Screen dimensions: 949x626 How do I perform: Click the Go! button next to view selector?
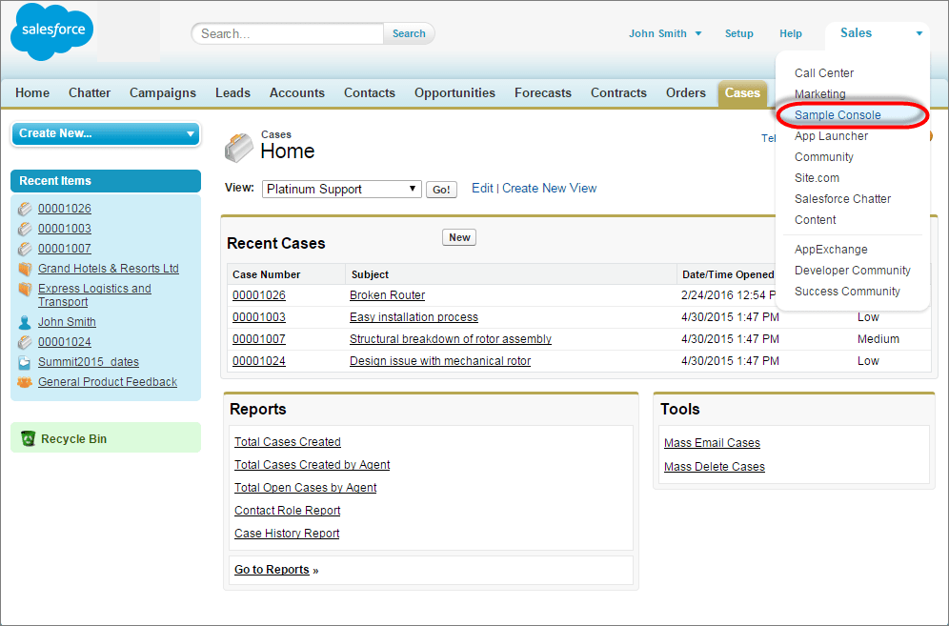(441, 188)
